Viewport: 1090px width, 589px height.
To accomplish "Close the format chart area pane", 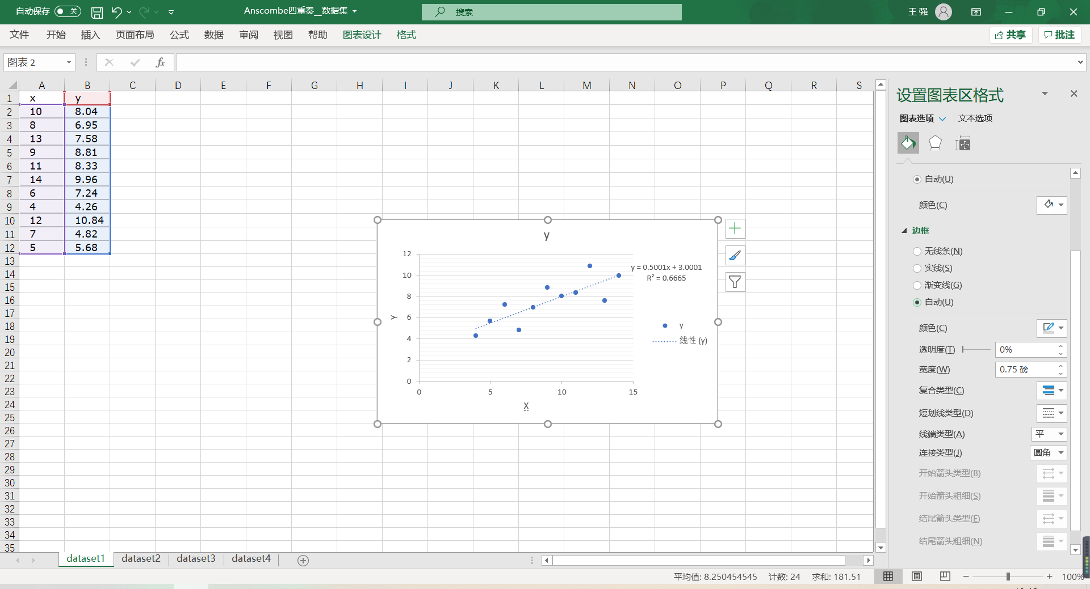I will click(x=1074, y=94).
